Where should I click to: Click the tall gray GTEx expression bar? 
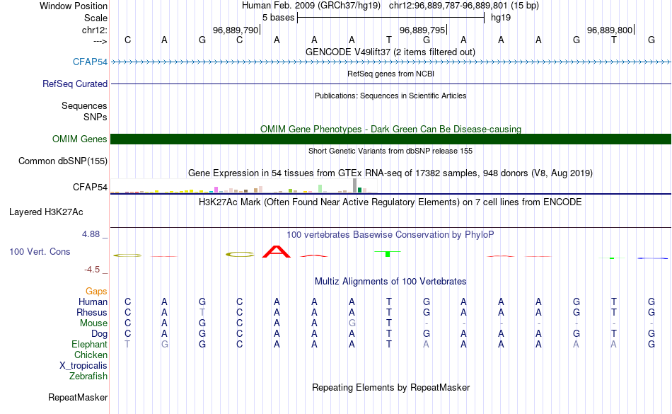(x=354, y=185)
